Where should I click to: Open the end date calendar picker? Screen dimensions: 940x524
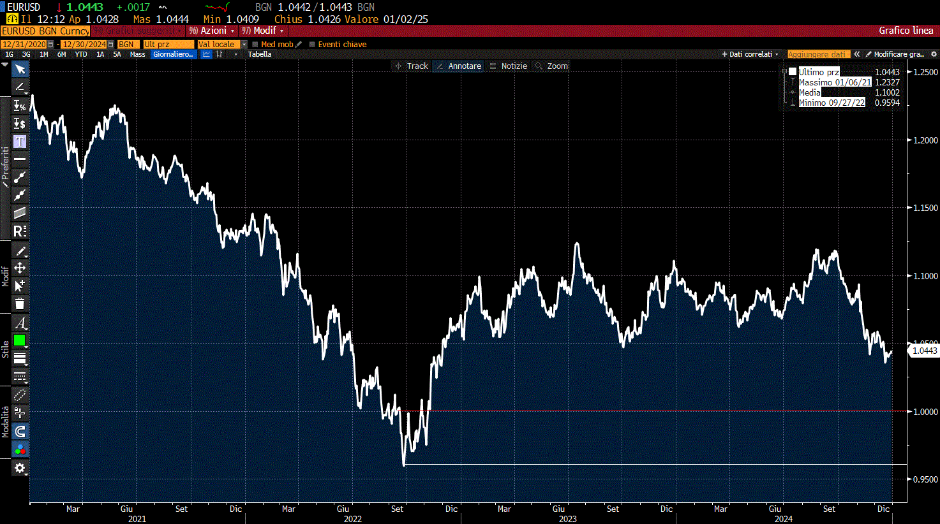click(111, 45)
